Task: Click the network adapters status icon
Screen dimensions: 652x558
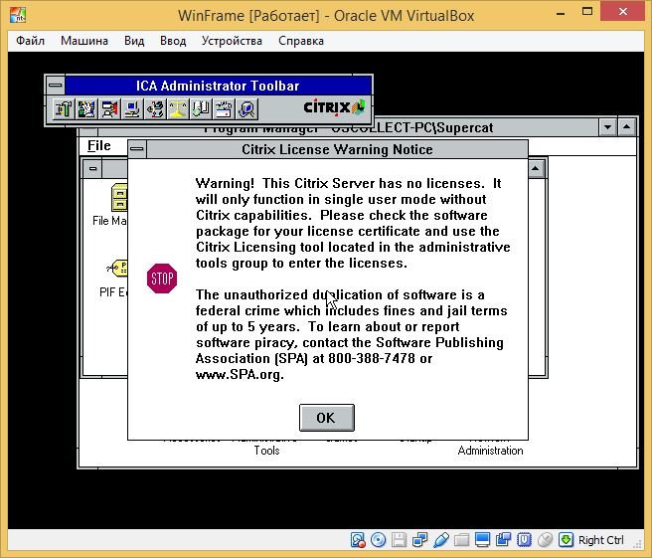Action: point(420,540)
